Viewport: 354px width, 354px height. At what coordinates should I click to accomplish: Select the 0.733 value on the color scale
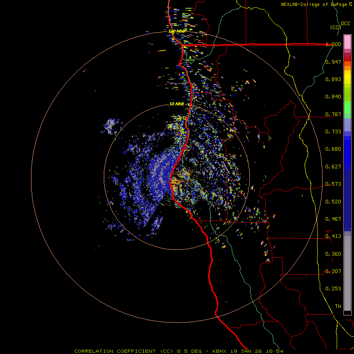[333, 132]
